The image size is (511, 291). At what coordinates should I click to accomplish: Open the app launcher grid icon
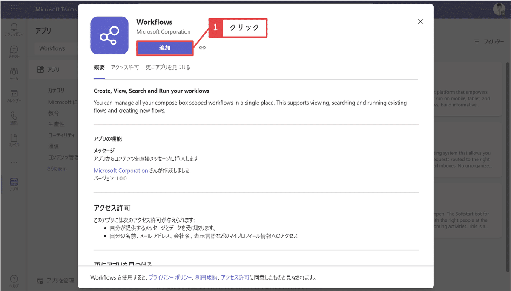pos(14,9)
